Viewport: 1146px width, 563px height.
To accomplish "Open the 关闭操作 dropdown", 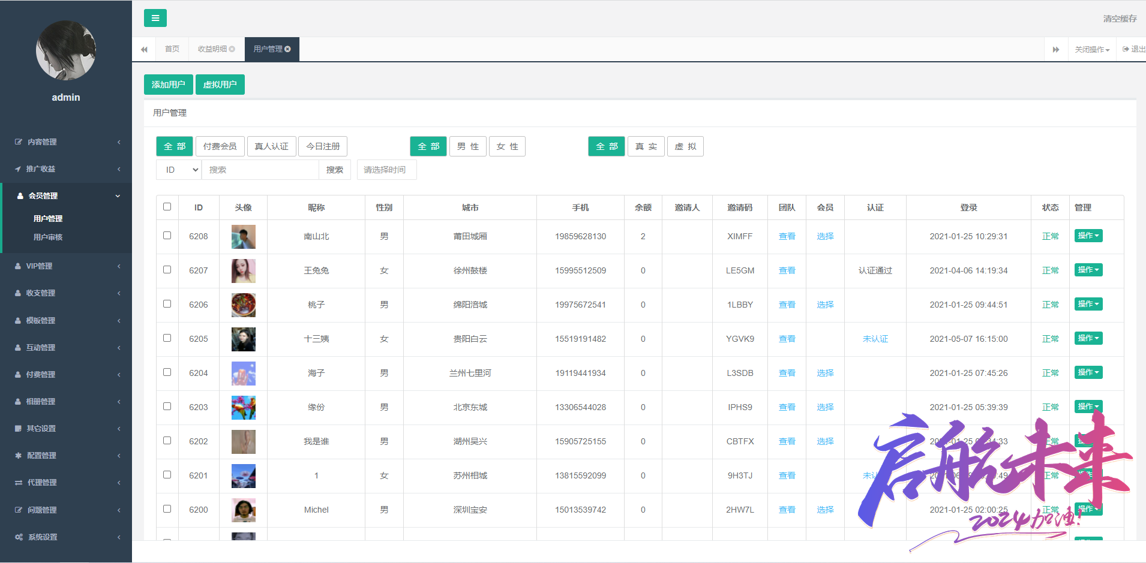I will [x=1092, y=49].
